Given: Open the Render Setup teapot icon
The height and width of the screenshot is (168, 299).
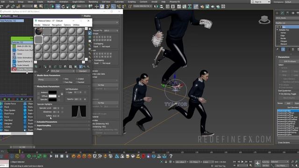Looking at the screenshot, I should (202, 7).
